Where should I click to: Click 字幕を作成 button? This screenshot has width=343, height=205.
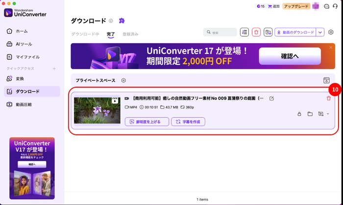188,122
